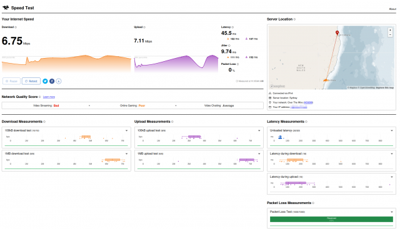Open the Network Quality Score info icon
Viewport: 400px width, 229px height.
(x=39, y=97)
